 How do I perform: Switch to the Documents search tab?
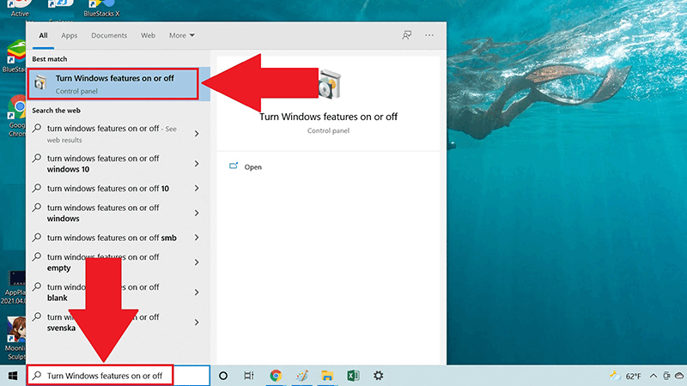click(109, 35)
